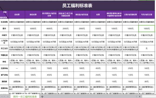
Task: Select the 设计院院长/项目总经理 header cell
Action: pos(49,15)
